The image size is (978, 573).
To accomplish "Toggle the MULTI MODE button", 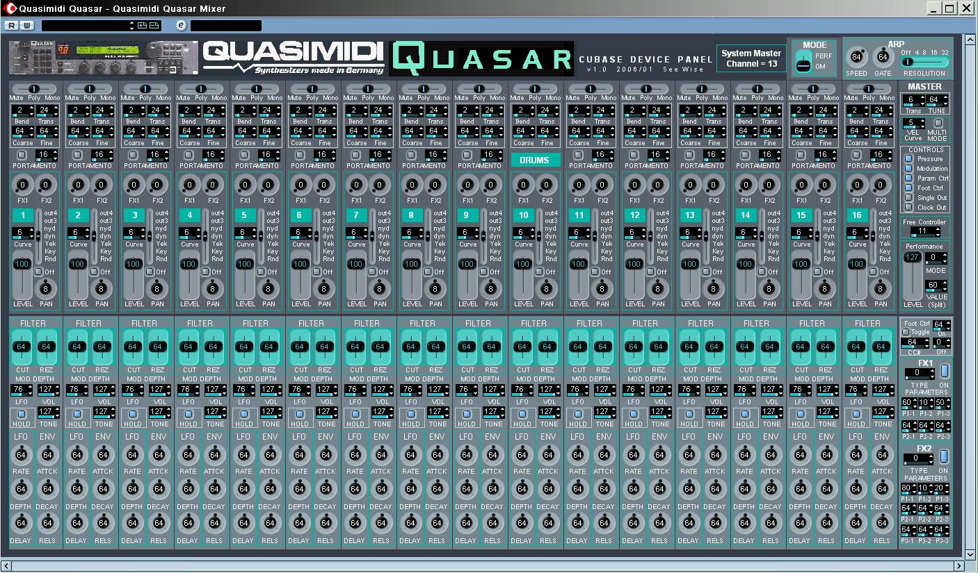I will (x=938, y=124).
